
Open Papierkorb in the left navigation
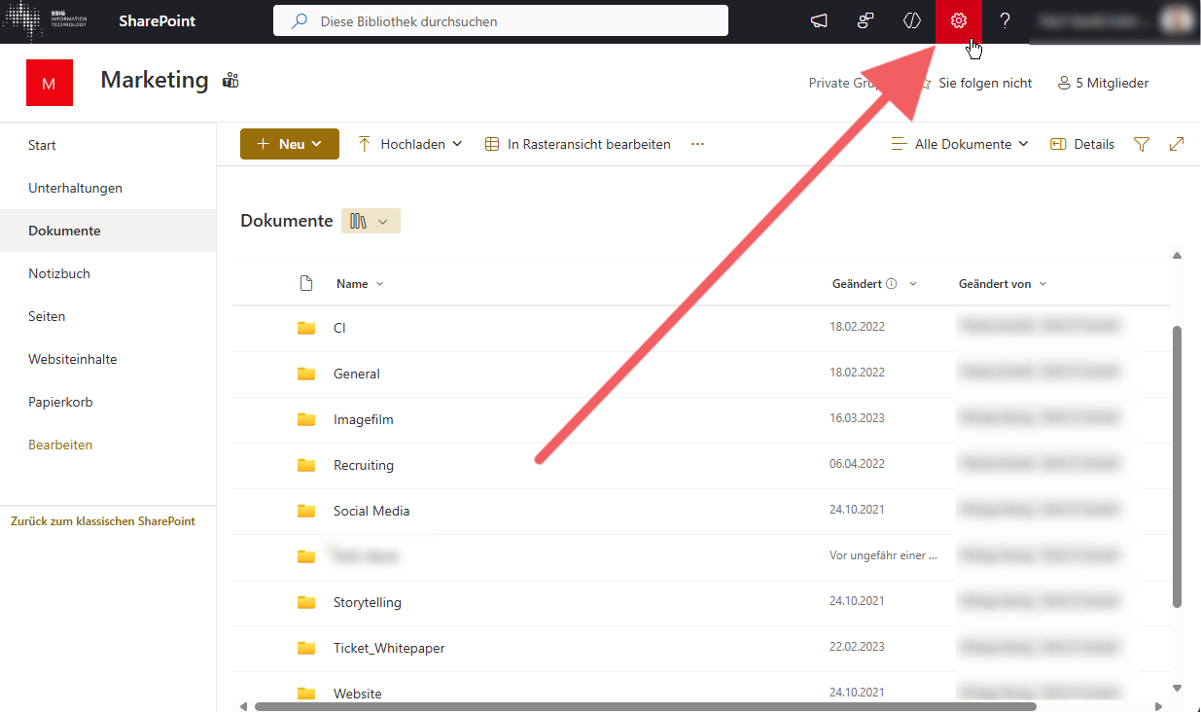click(x=60, y=402)
